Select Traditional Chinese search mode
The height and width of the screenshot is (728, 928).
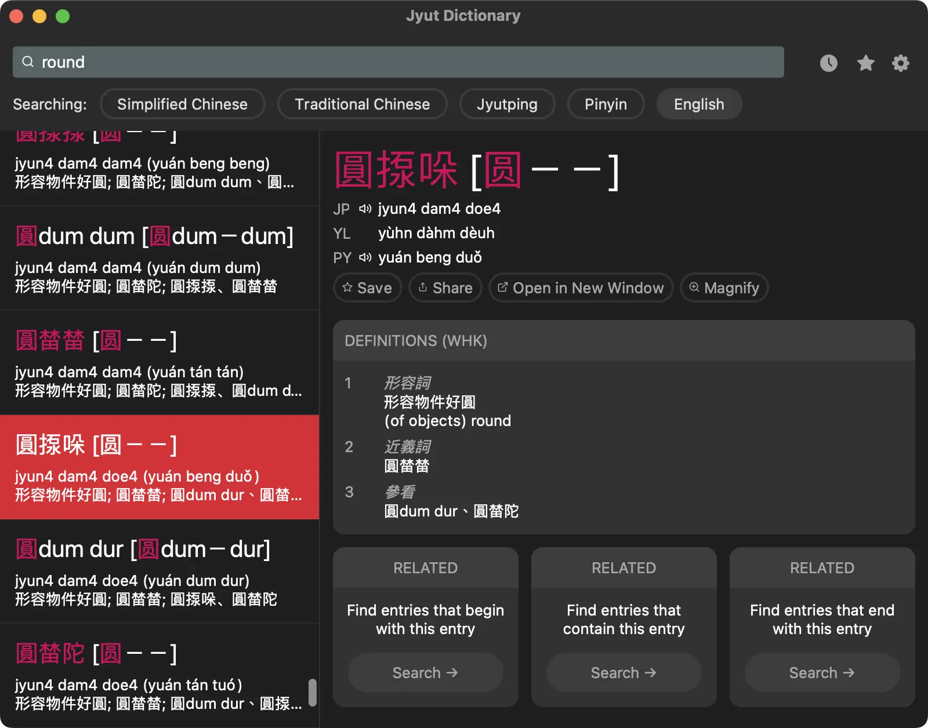[x=362, y=104]
